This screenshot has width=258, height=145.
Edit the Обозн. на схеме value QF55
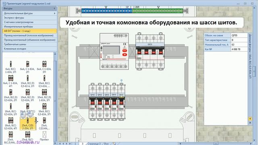click(x=239, y=35)
